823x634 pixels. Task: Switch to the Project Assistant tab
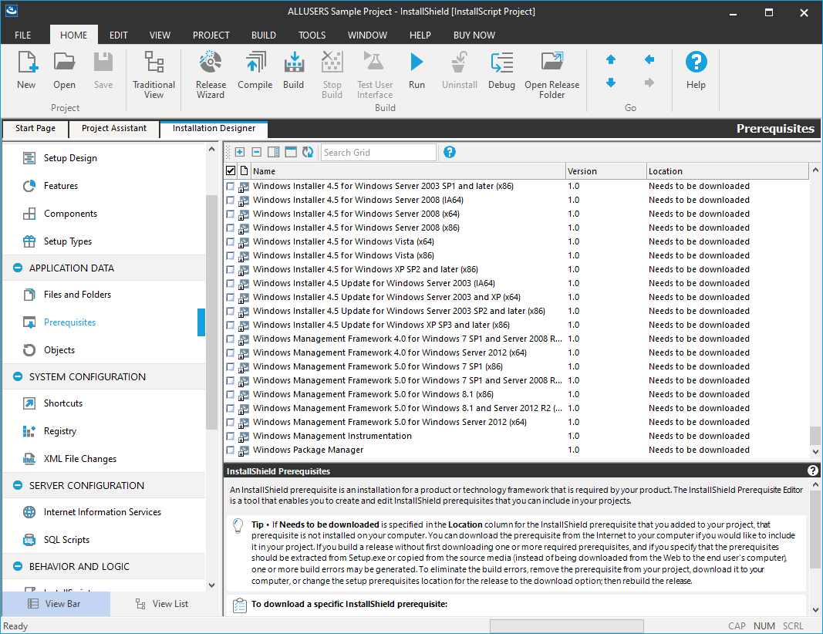coord(113,129)
